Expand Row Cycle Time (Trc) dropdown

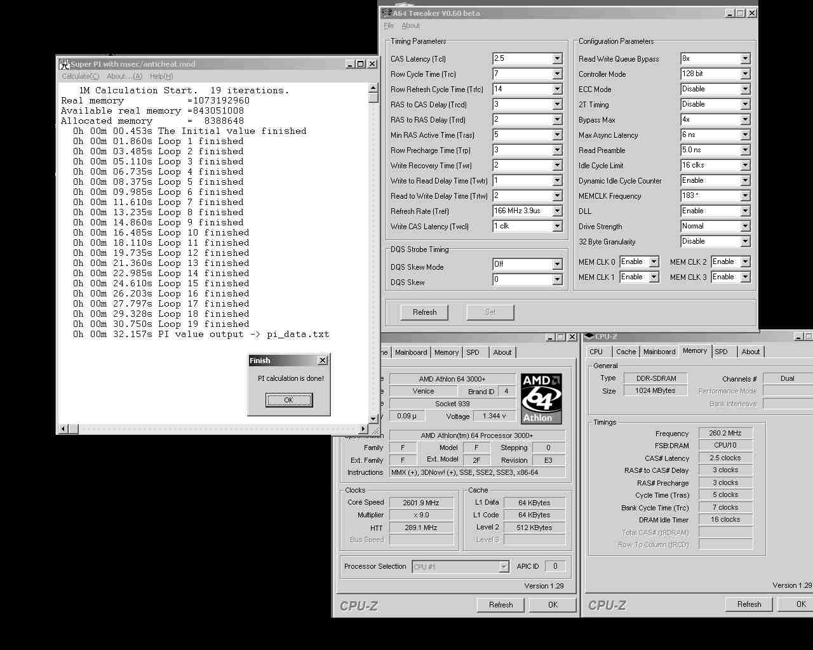pyautogui.click(x=557, y=74)
